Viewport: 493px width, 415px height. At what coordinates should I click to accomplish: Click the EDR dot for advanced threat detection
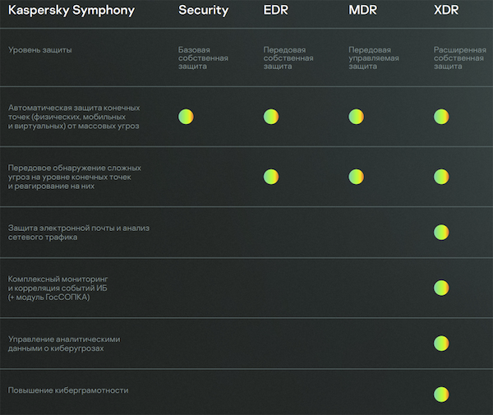(x=271, y=176)
